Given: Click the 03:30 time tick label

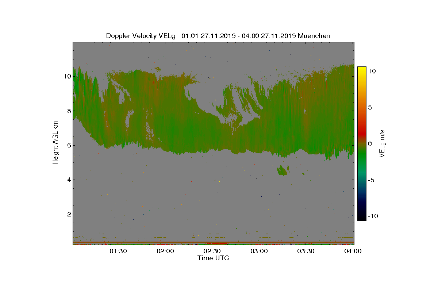Looking at the screenshot, I should pos(306,251).
